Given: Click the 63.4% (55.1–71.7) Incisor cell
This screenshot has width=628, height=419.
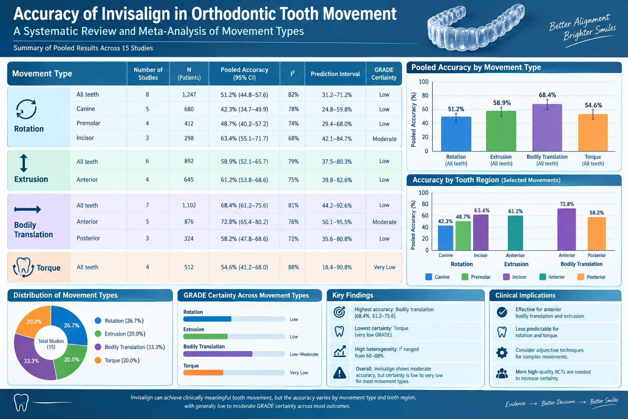Looking at the screenshot, I should (x=244, y=138).
